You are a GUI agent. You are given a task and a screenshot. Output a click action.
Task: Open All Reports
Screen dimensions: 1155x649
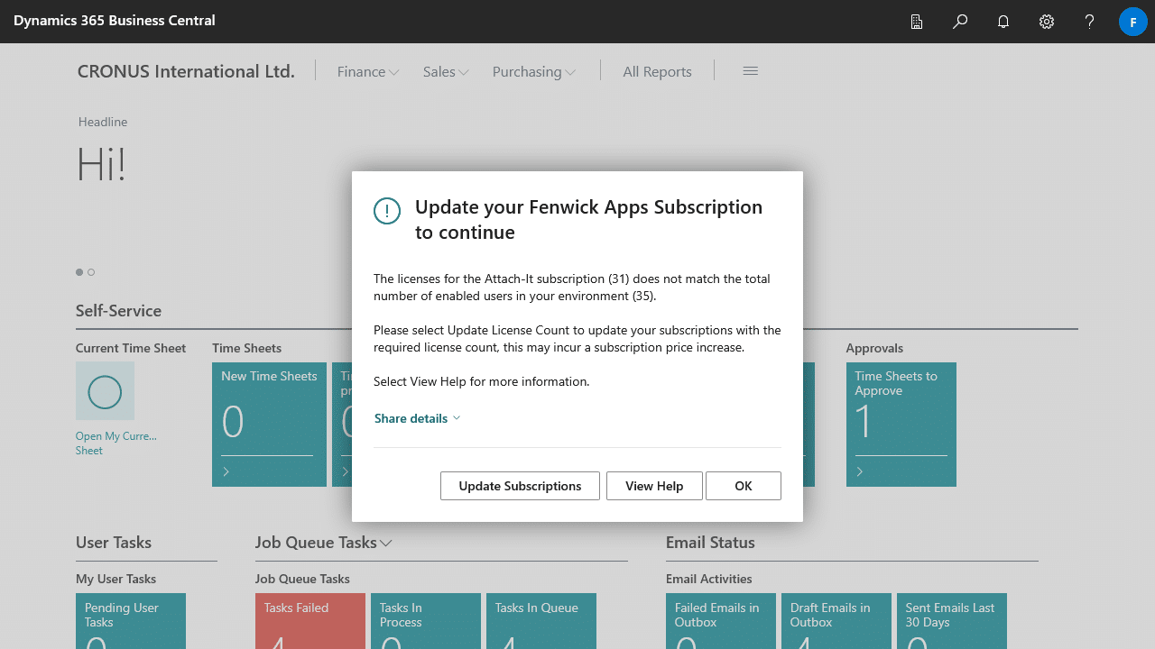tap(657, 72)
